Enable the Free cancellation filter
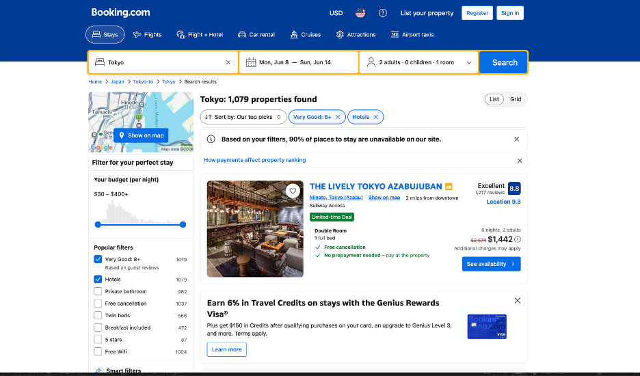Screen dimensions: 640x376 pos(98,304)
